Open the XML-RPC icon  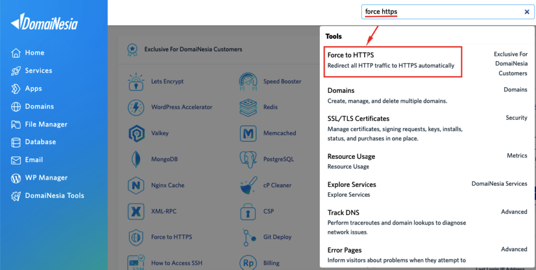[136, 212]
